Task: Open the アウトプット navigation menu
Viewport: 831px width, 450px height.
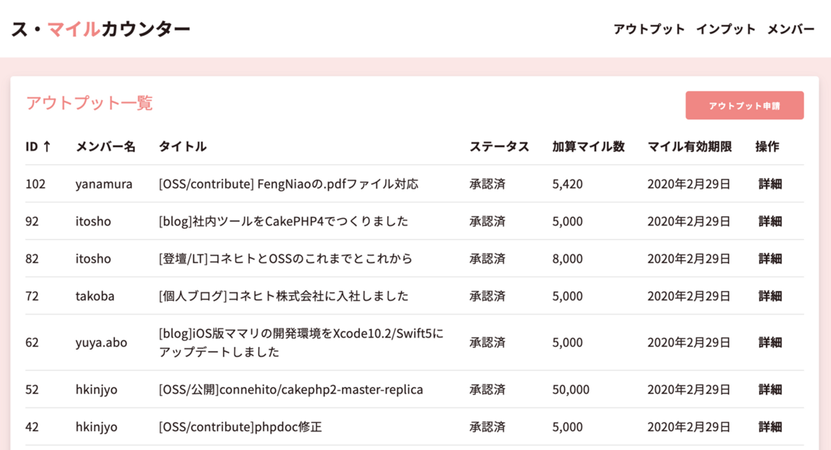Action: 649,29
